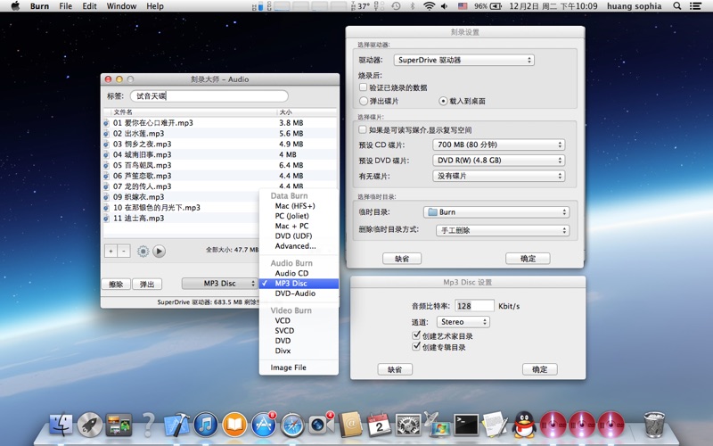Open the Terminal icon in the Dock

465,425
